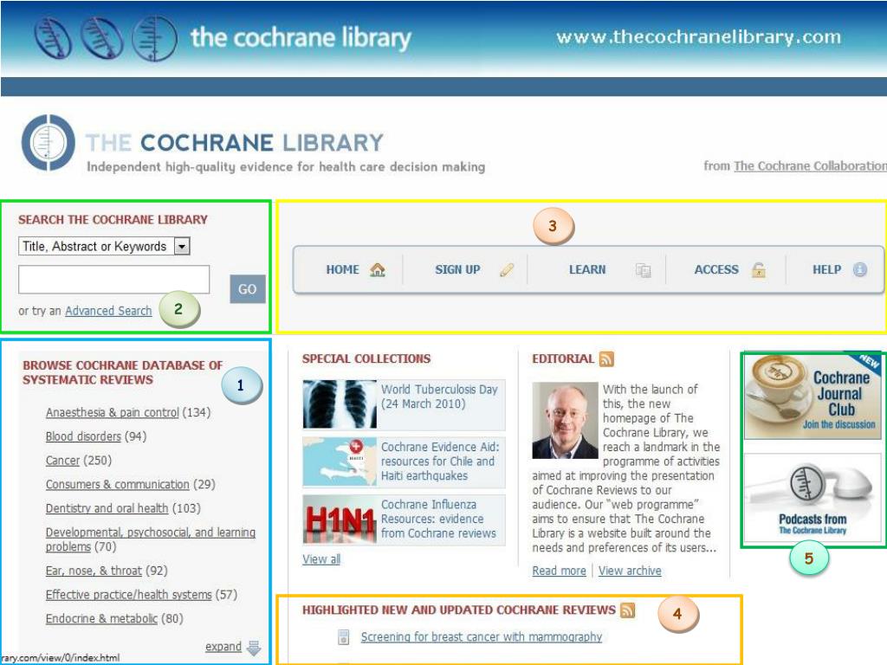Image resolution: width=887 pixels, height=665 pixels.
Task: Read more of the editorial
Action: (x=559, y=571)
